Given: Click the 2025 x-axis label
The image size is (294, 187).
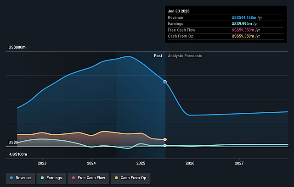Looking at the screenshot, I should coord(141,163).
